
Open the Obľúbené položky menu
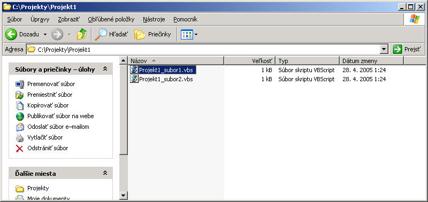point(111,19)
